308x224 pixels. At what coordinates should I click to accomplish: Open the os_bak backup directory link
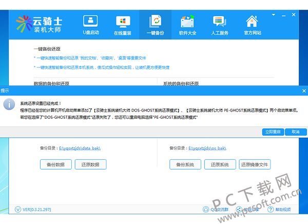[207, 148]
